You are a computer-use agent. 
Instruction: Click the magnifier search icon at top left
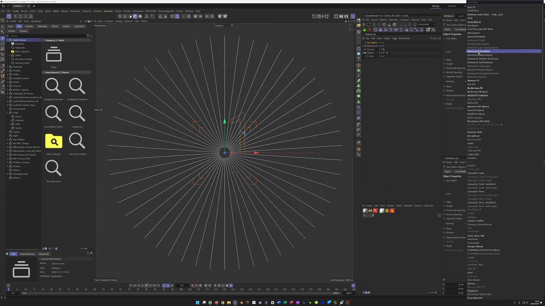point(3,21)
